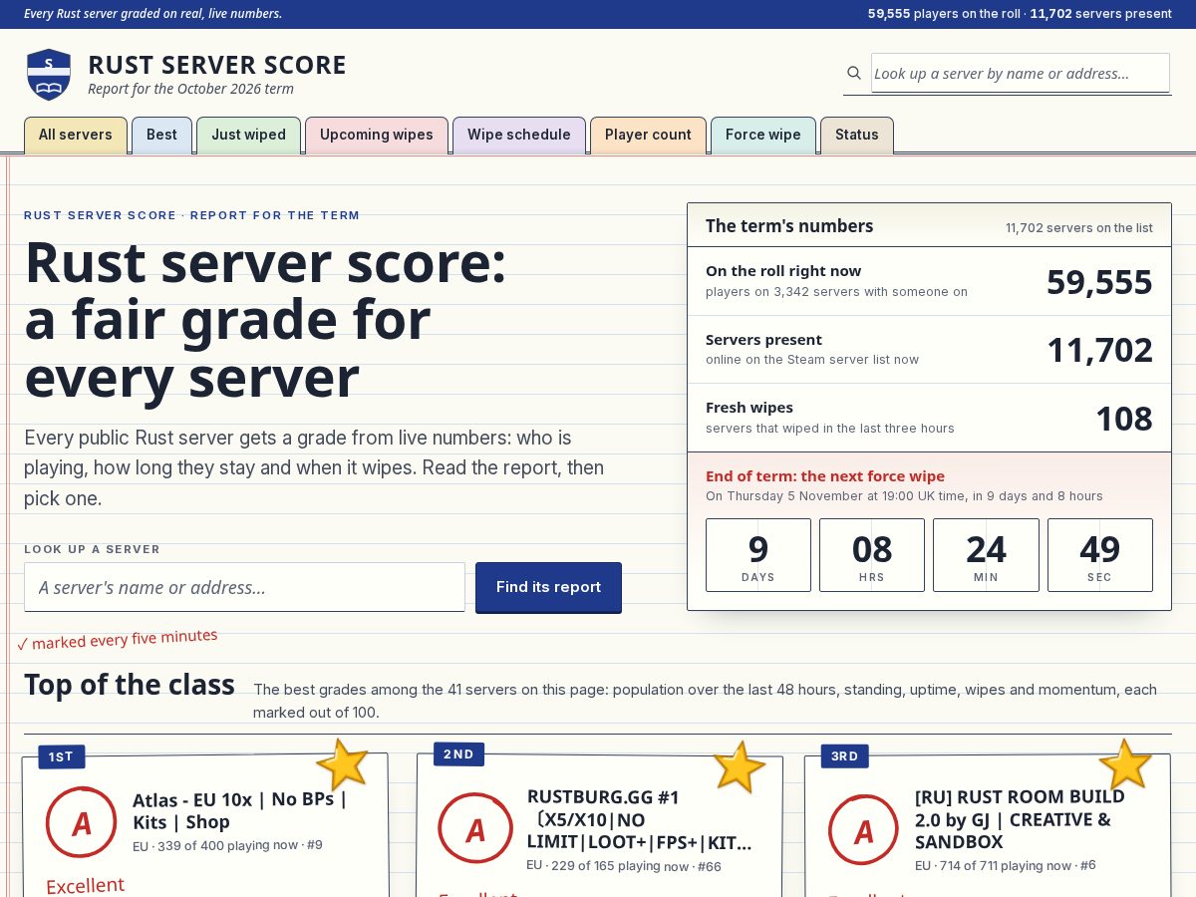Click 'Top of the class' heading
1196x897 pixels.
130,685
